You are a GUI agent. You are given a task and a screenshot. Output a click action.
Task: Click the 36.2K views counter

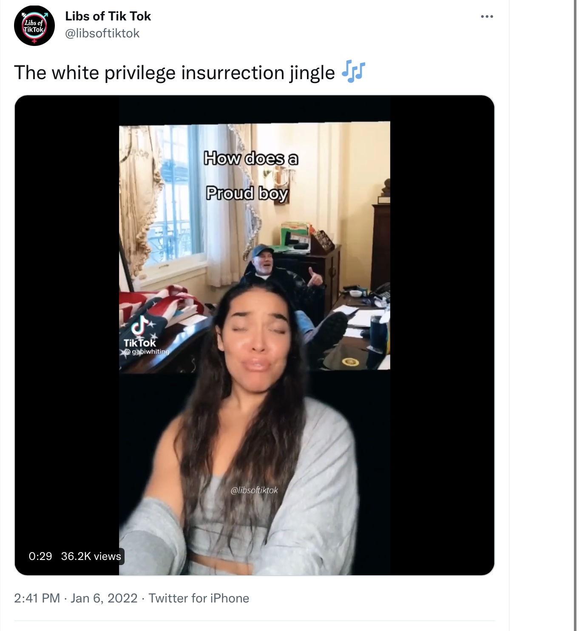(91, 556)
